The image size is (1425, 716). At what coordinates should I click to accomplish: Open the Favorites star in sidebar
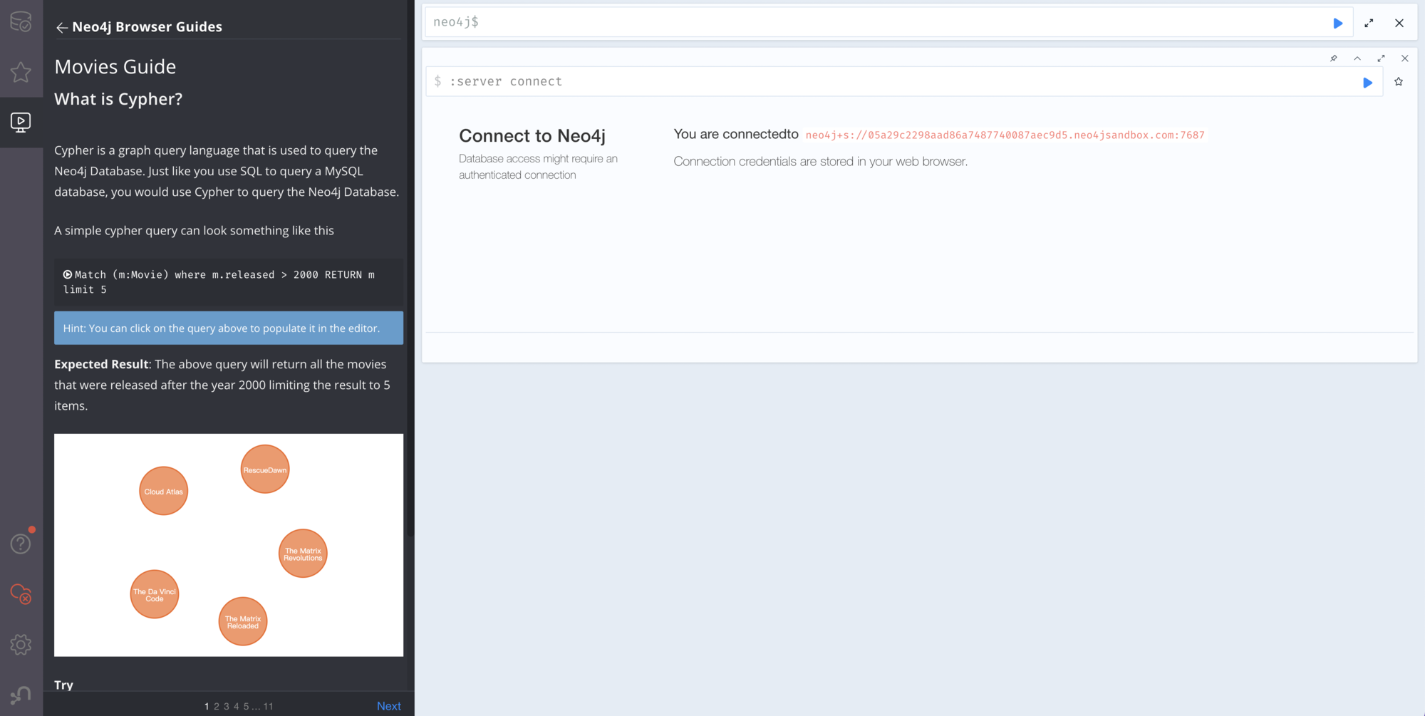(x=21, y=72)
